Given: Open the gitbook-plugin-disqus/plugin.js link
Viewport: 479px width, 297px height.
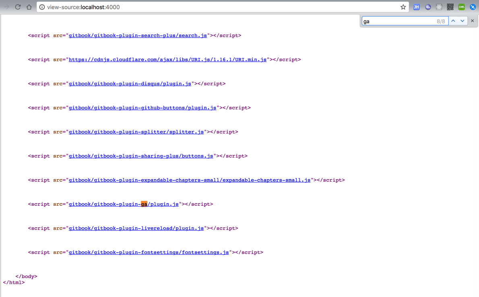Looking at the screenshot, I should 130,84.
